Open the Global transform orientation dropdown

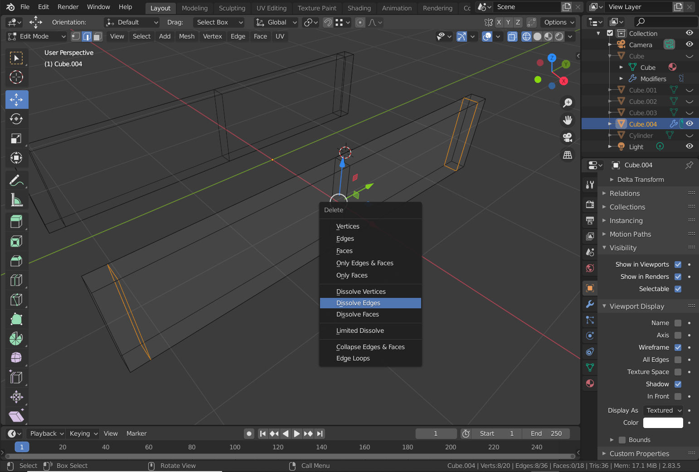(276, 22)
